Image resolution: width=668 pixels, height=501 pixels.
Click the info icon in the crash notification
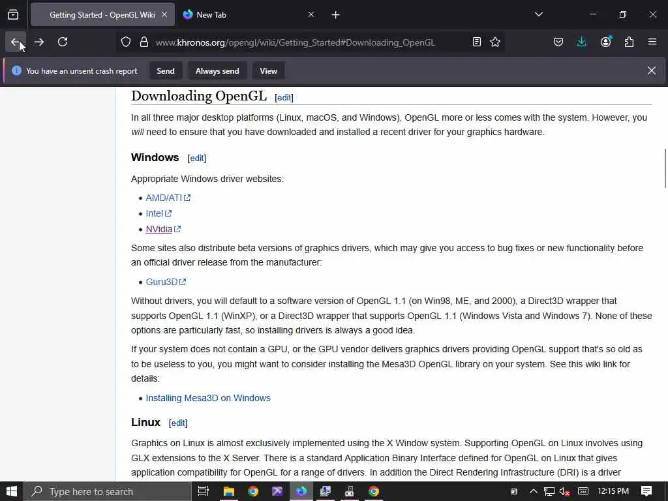point(16,70)
